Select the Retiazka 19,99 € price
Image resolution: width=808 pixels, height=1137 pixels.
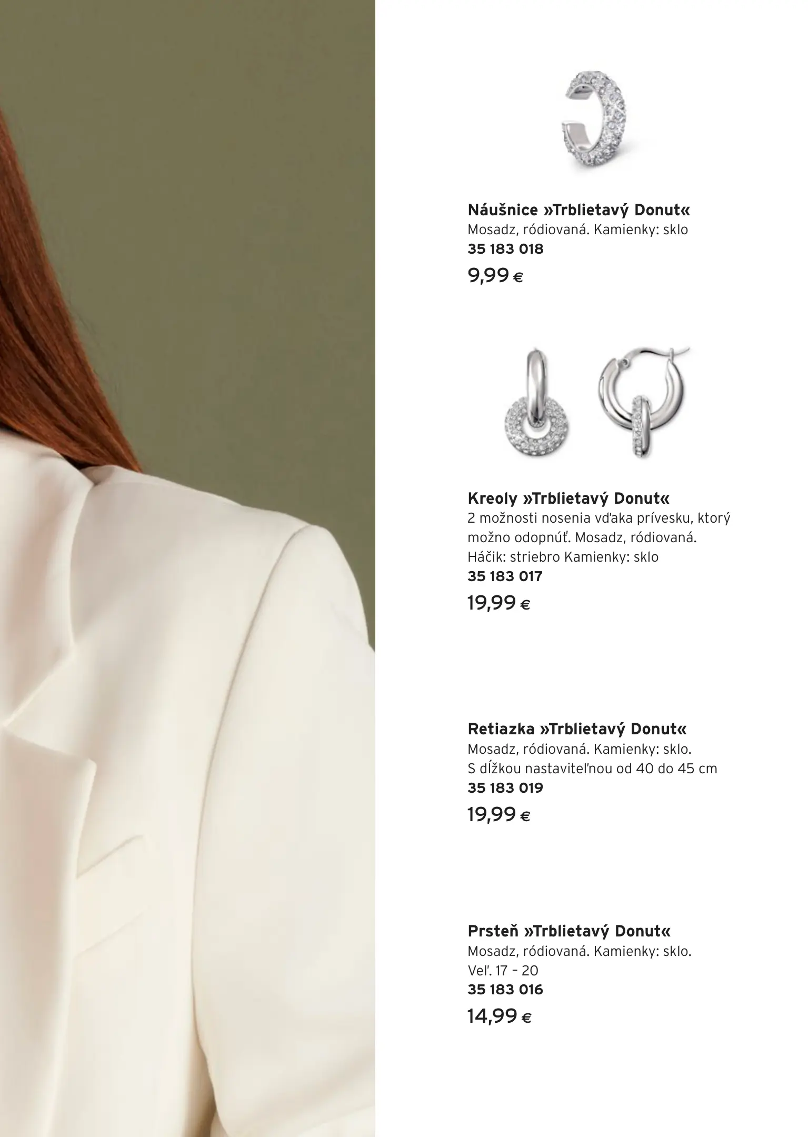click(x=499, y=815)
